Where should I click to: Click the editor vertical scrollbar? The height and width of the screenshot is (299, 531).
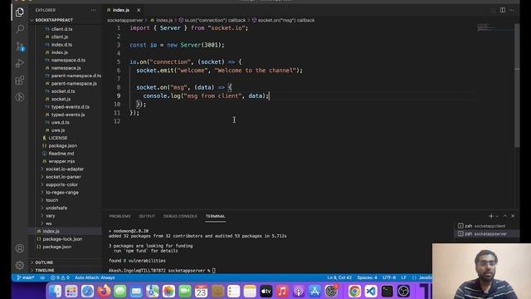click(517, 85)
